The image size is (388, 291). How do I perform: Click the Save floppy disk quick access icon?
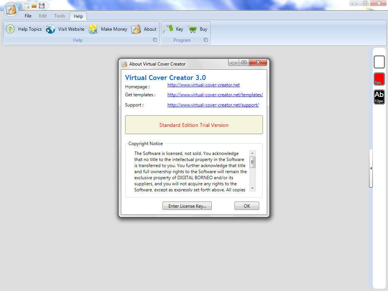pos(42,6)
